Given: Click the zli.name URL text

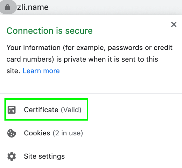Looking at the screenshot, I should coord(33,7).
